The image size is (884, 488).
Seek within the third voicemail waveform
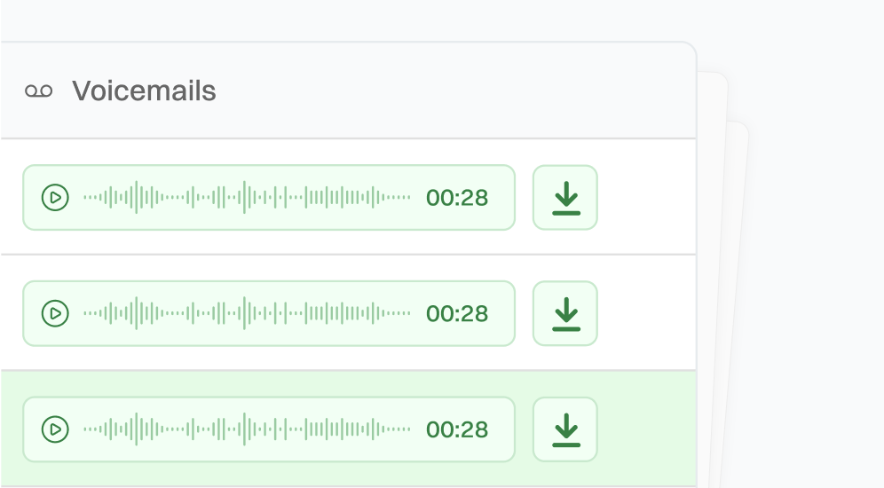pyautogui.click(x=247, y=429)
